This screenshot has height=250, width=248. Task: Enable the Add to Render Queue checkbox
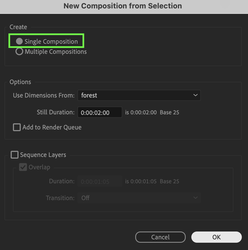(17, 127)
